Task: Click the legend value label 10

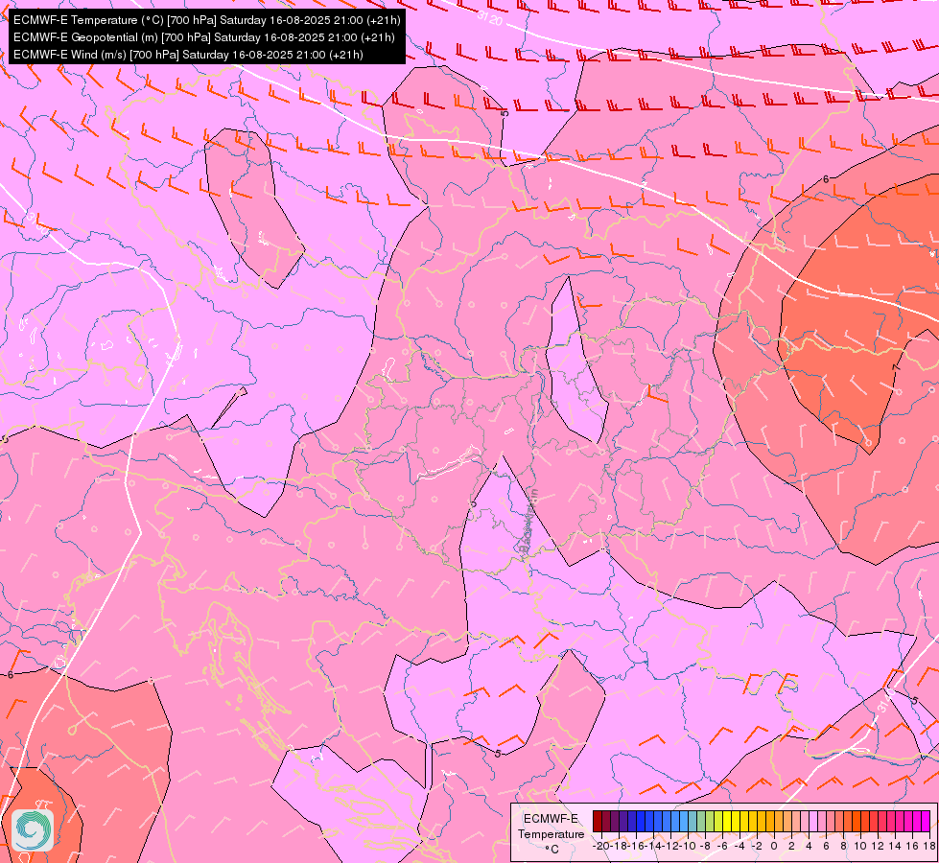Action: (860, 846)
